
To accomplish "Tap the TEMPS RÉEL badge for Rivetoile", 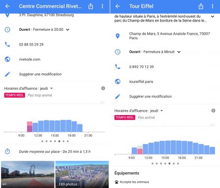I will [15, 95].
